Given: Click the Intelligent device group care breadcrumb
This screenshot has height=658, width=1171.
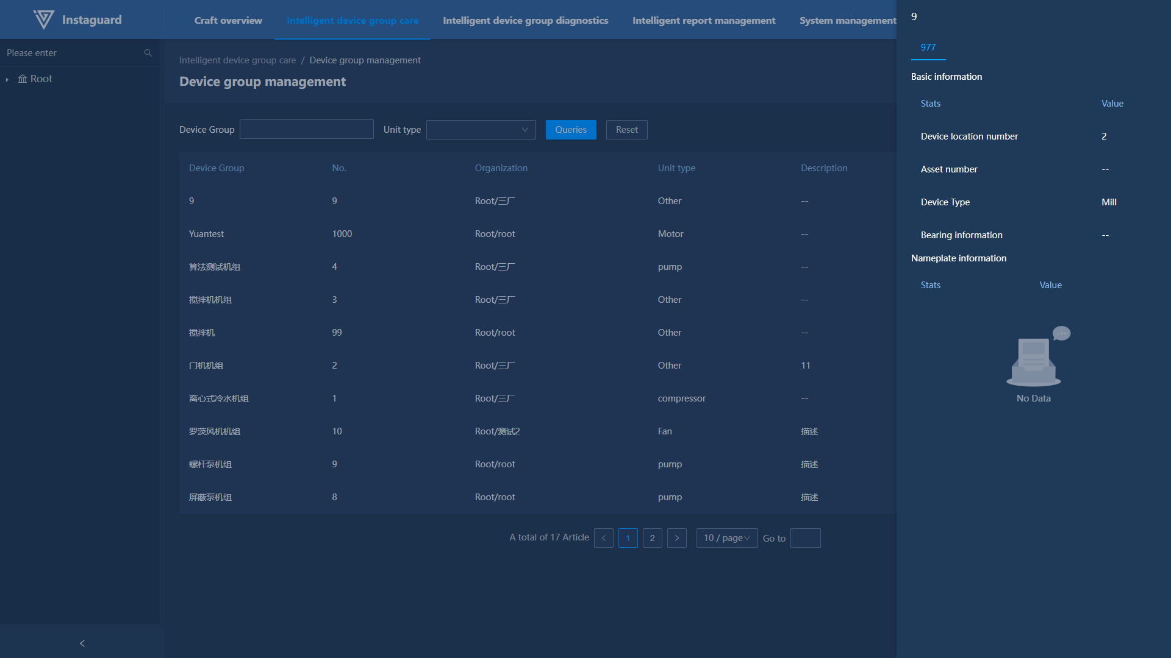Looking at the screenshot, I should click(237, 60).
